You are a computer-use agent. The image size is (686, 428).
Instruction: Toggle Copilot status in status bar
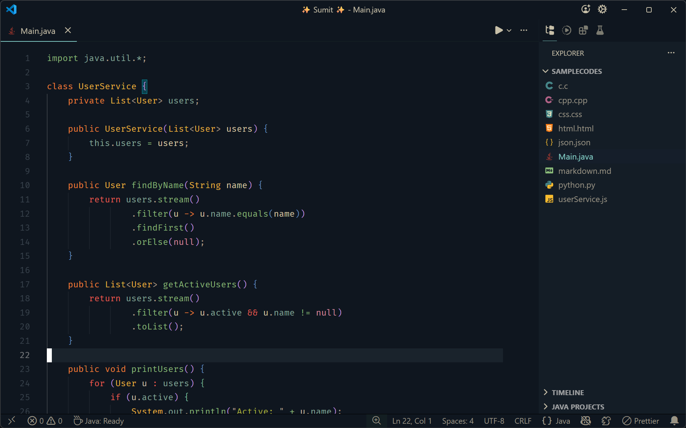pyautogui.click(x=586, y=421)
